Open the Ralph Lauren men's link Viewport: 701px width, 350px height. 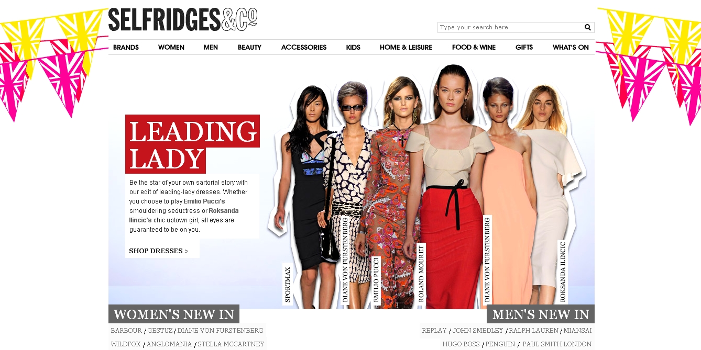click(534, 331)
